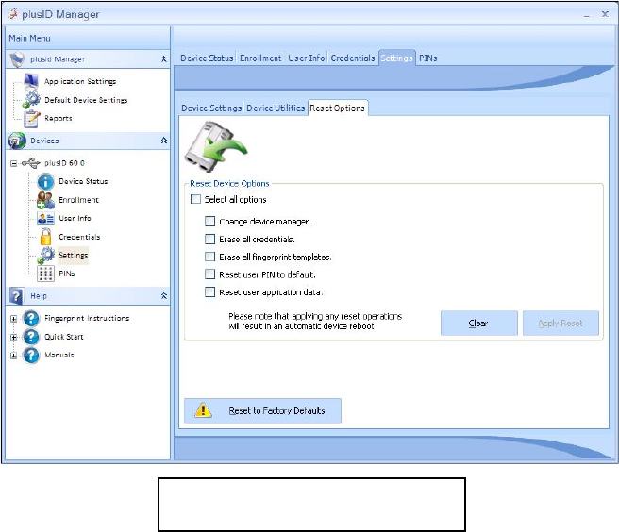Switch to Device Utilities sub-tab

tap(276, 108)
